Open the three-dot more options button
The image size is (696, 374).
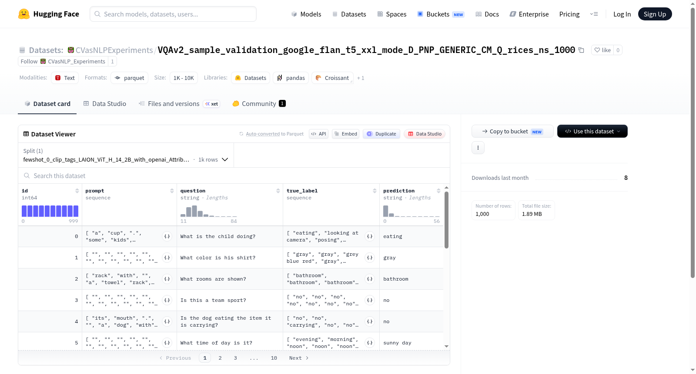click(478, 148)
